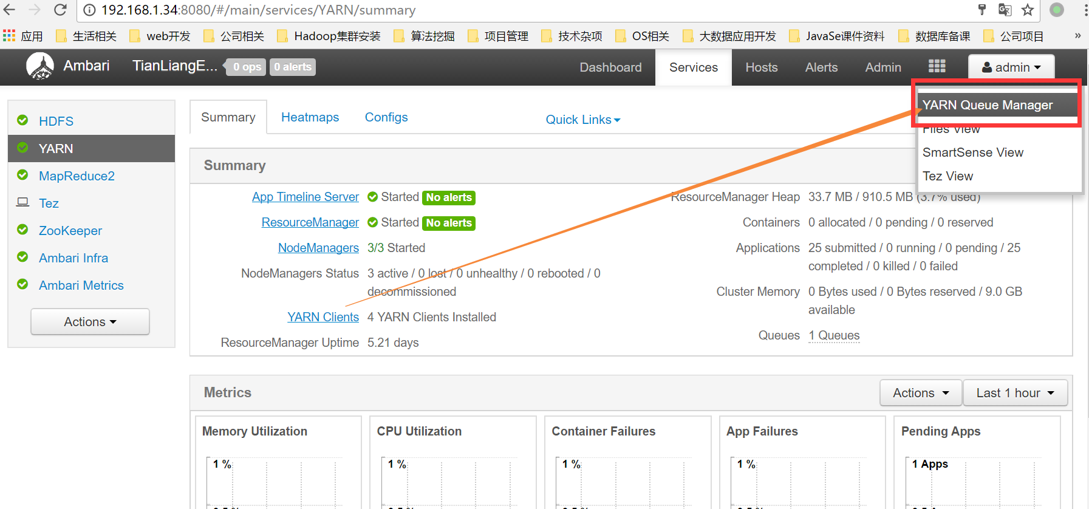
Task: Click the 1 Queues link
Action: point(834,335)
